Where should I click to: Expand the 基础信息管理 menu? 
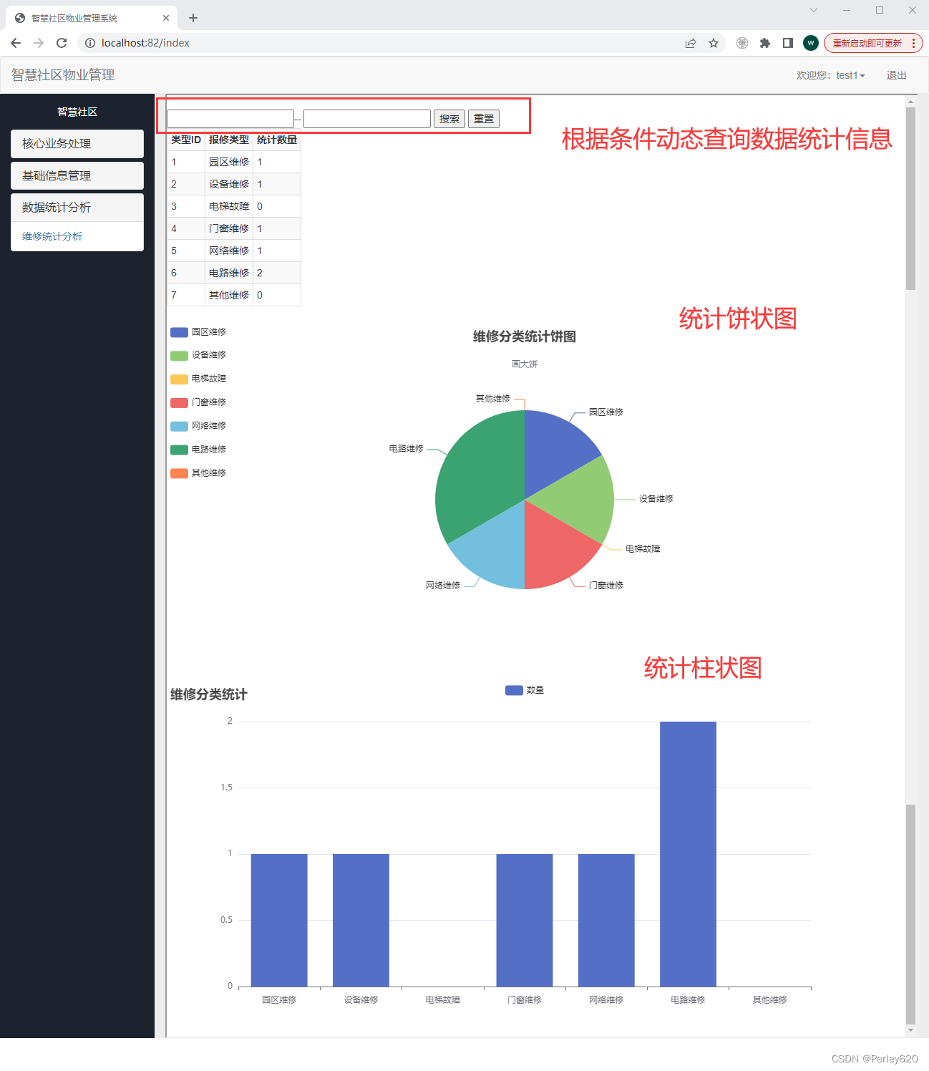click(x=77, y=176)
